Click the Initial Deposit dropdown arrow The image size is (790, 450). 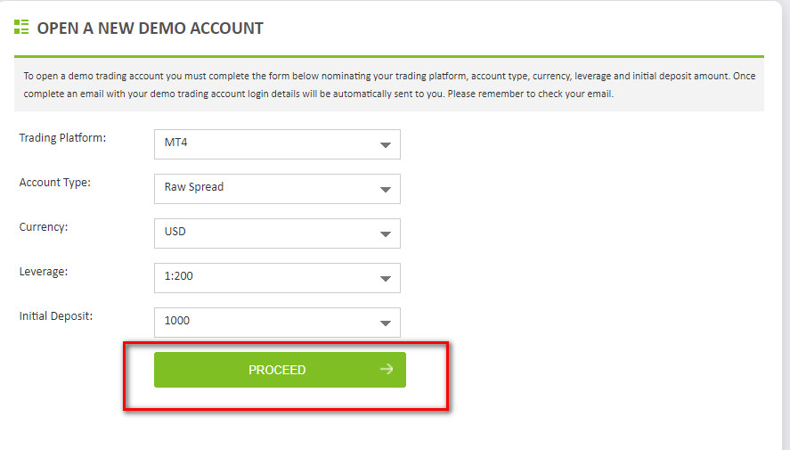pyautogui.click(x=385, y=323)
